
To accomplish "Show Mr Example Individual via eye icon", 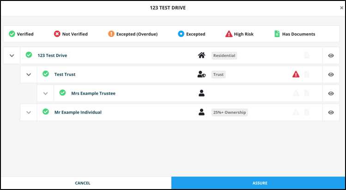I will (x=331, y=112).
